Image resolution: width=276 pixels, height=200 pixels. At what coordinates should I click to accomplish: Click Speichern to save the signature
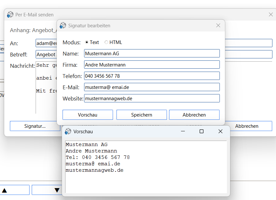point(142,115)
